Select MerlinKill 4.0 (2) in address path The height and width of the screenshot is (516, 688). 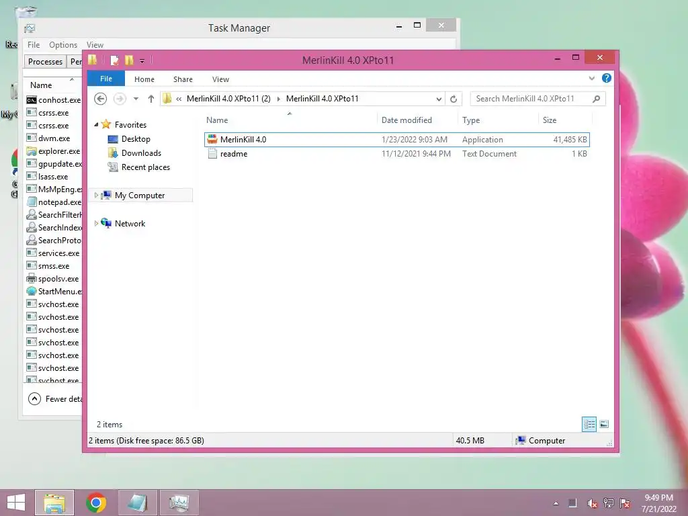coord(228,99)
